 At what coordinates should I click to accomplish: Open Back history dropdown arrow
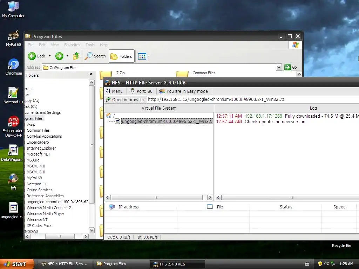[x=49, y=56]
